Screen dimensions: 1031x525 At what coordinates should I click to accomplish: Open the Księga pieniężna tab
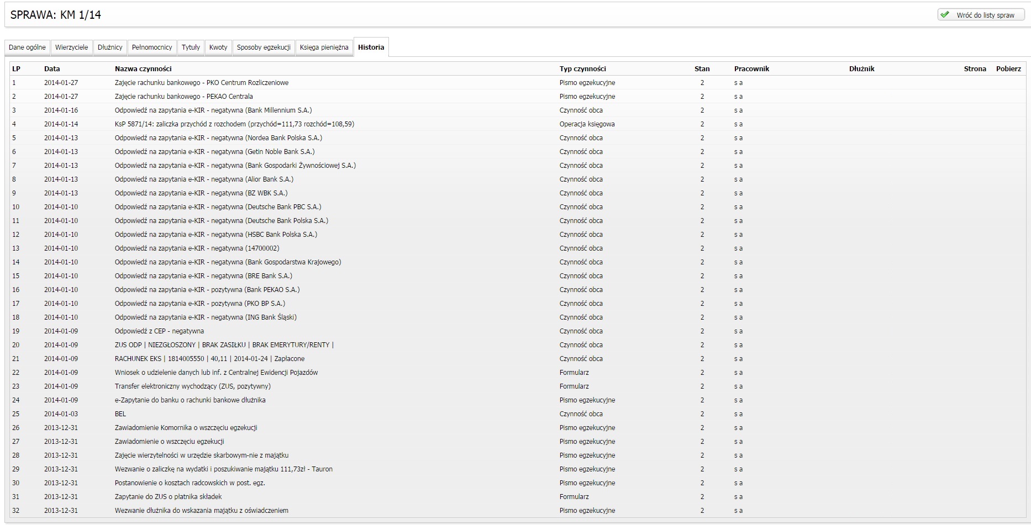324,47
